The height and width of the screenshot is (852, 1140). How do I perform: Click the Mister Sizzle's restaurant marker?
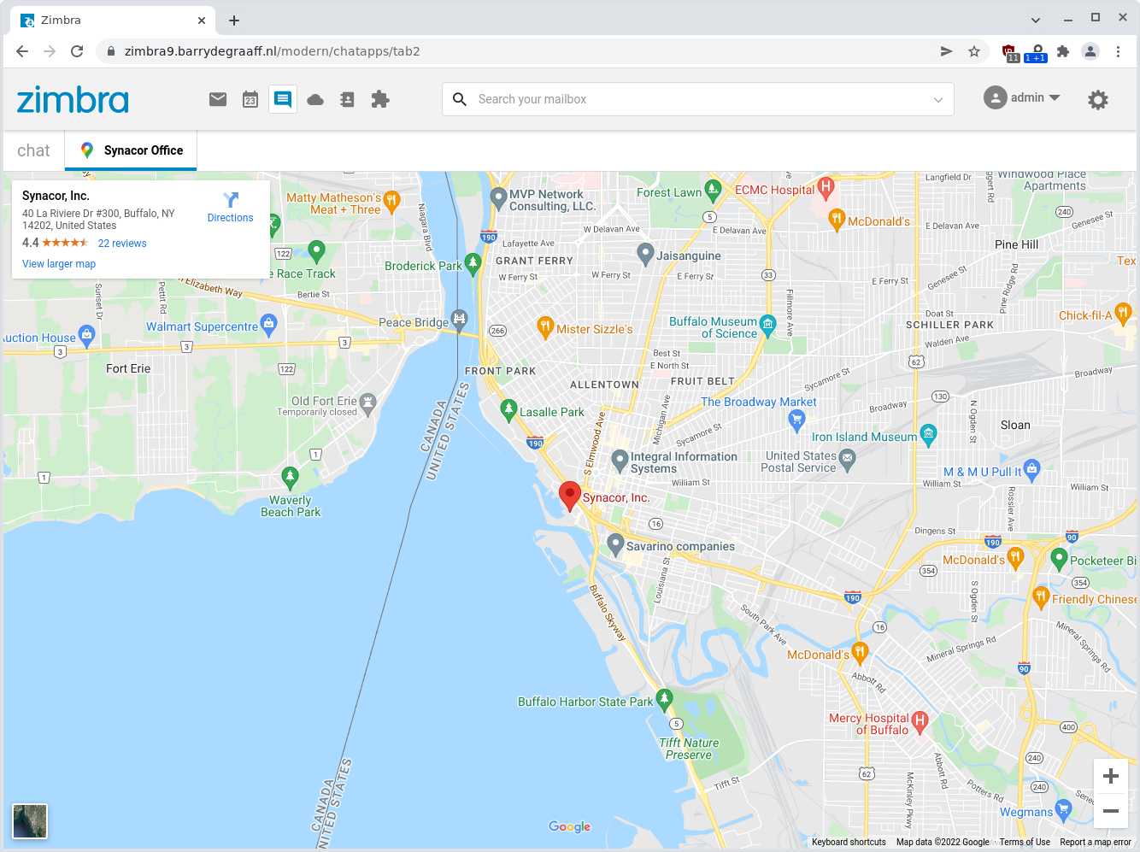(x=545, y=326)
